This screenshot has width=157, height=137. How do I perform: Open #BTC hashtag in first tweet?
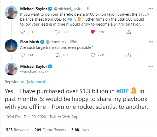pyautogui.click(x=75, y=20)
